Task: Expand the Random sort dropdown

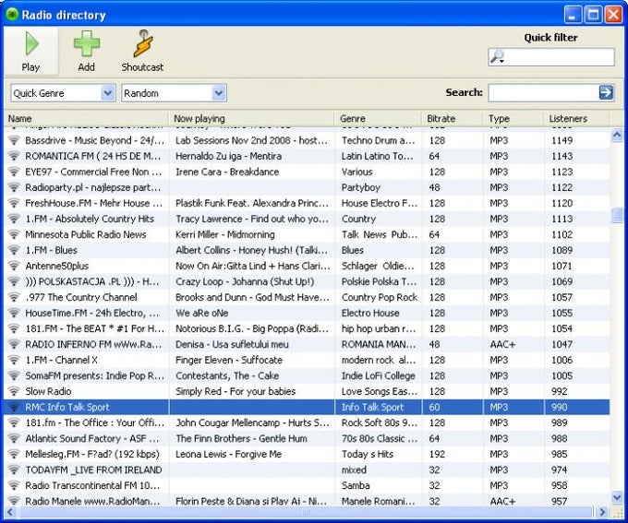Action: coord(219,93)
